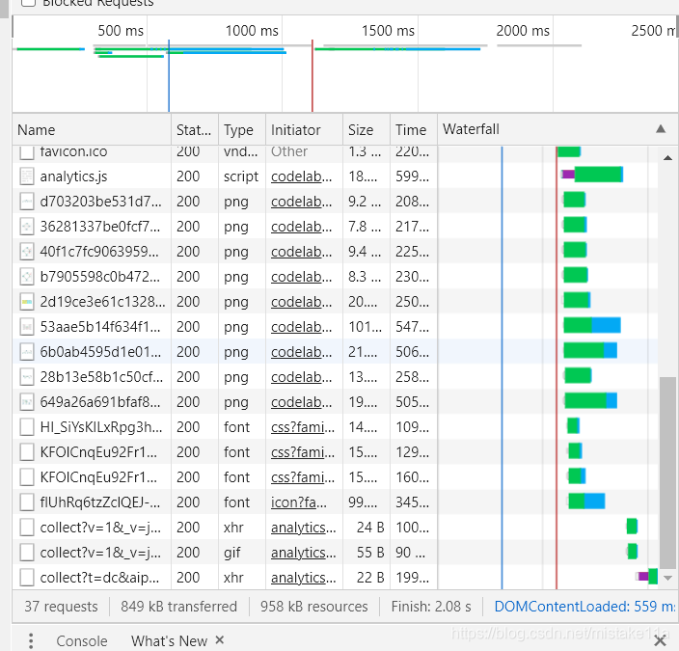Click the 958 kB resources status text

click(314, 607)
